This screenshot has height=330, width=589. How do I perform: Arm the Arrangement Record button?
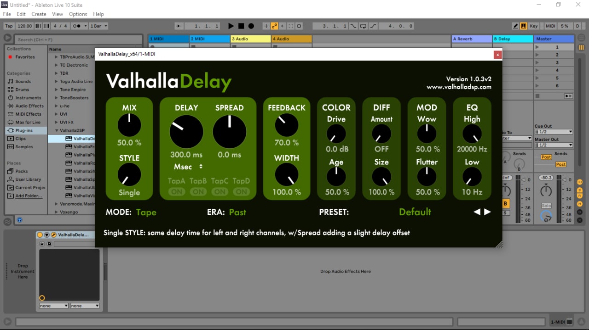(x=251, y=26)
